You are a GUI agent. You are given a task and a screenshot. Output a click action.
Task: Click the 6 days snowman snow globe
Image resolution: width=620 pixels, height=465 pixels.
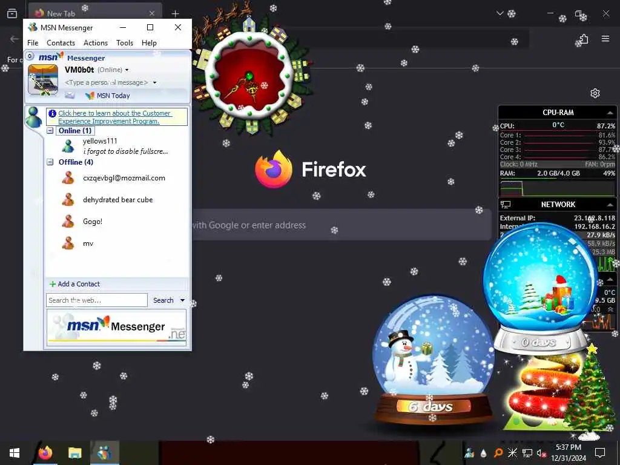432,360
